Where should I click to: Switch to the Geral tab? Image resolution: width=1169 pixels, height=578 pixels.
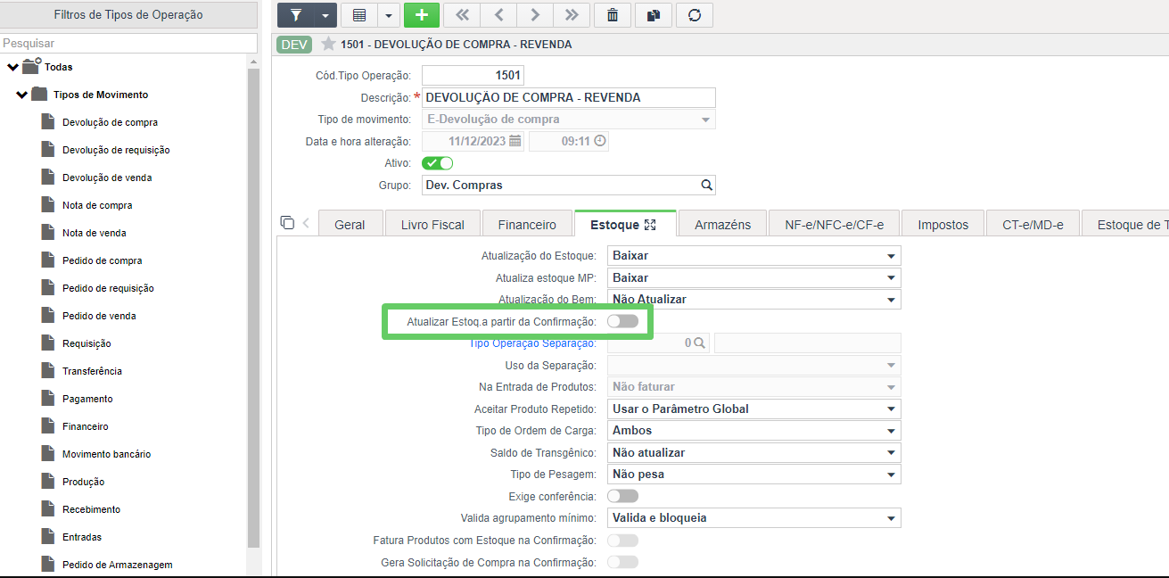350,224
